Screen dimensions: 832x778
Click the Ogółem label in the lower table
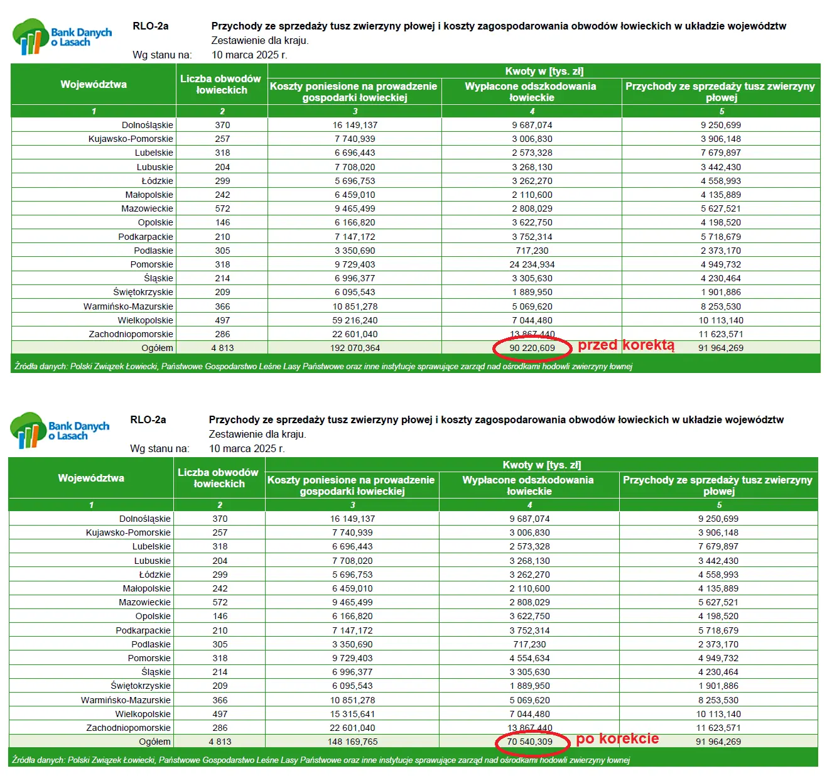pos(154,742)
